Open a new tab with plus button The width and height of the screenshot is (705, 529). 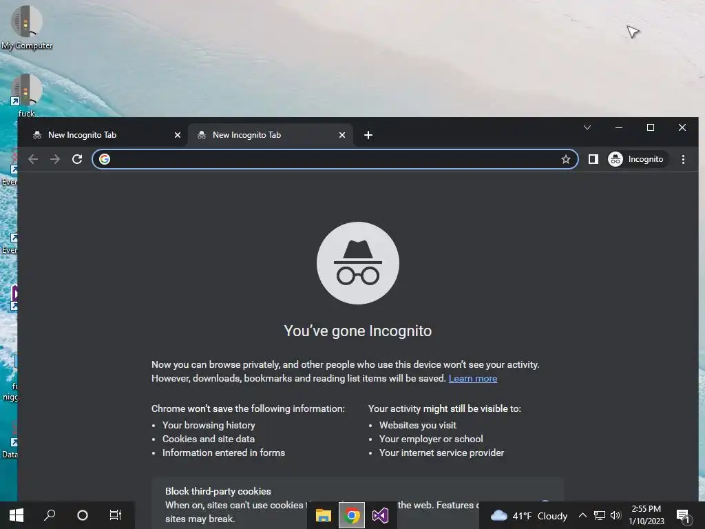point(368,135)
